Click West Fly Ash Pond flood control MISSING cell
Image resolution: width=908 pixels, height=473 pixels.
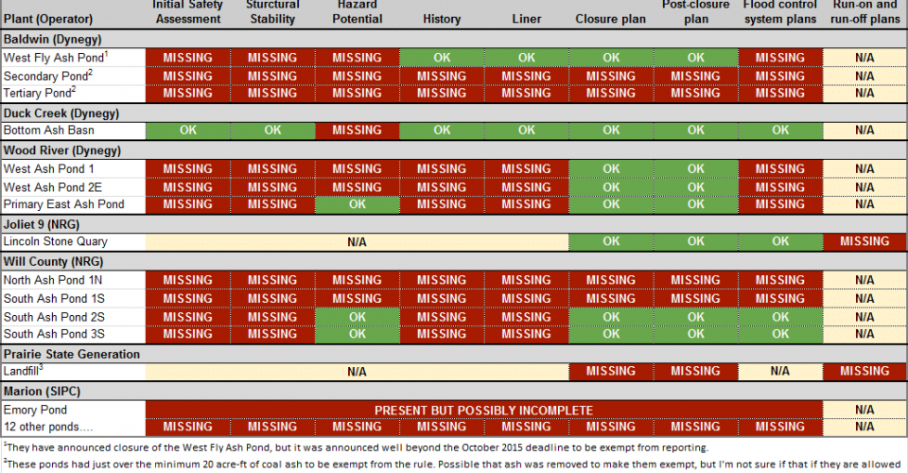point(780,58)
